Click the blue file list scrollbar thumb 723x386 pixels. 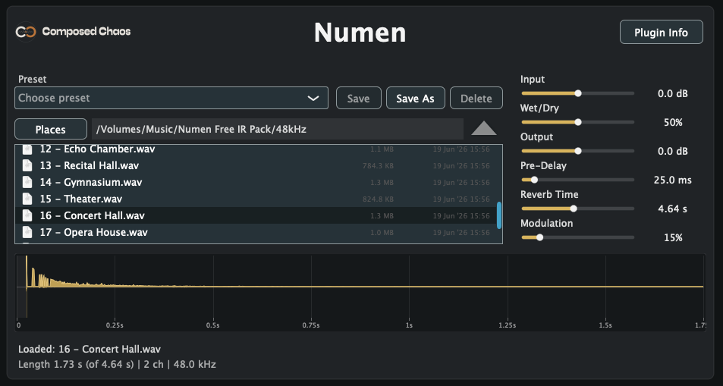click(499, 215)
